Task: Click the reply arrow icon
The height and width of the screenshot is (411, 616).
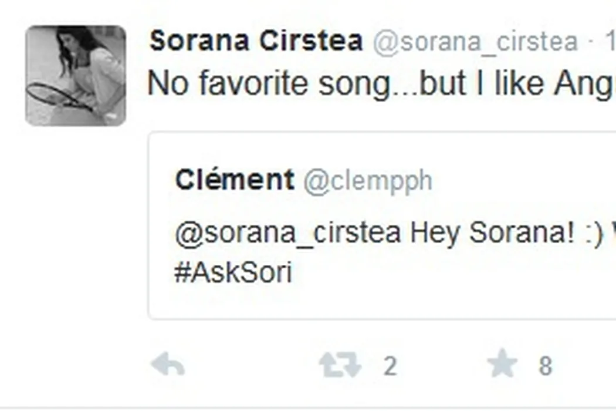Action: pyautogui.click(x=168, y=366)
